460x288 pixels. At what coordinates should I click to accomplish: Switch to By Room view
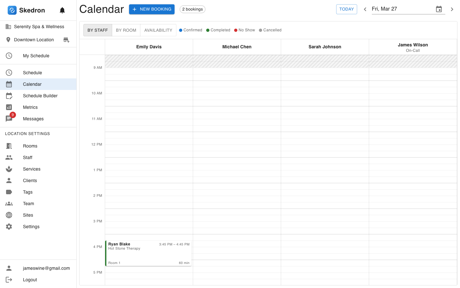[126, 30]
